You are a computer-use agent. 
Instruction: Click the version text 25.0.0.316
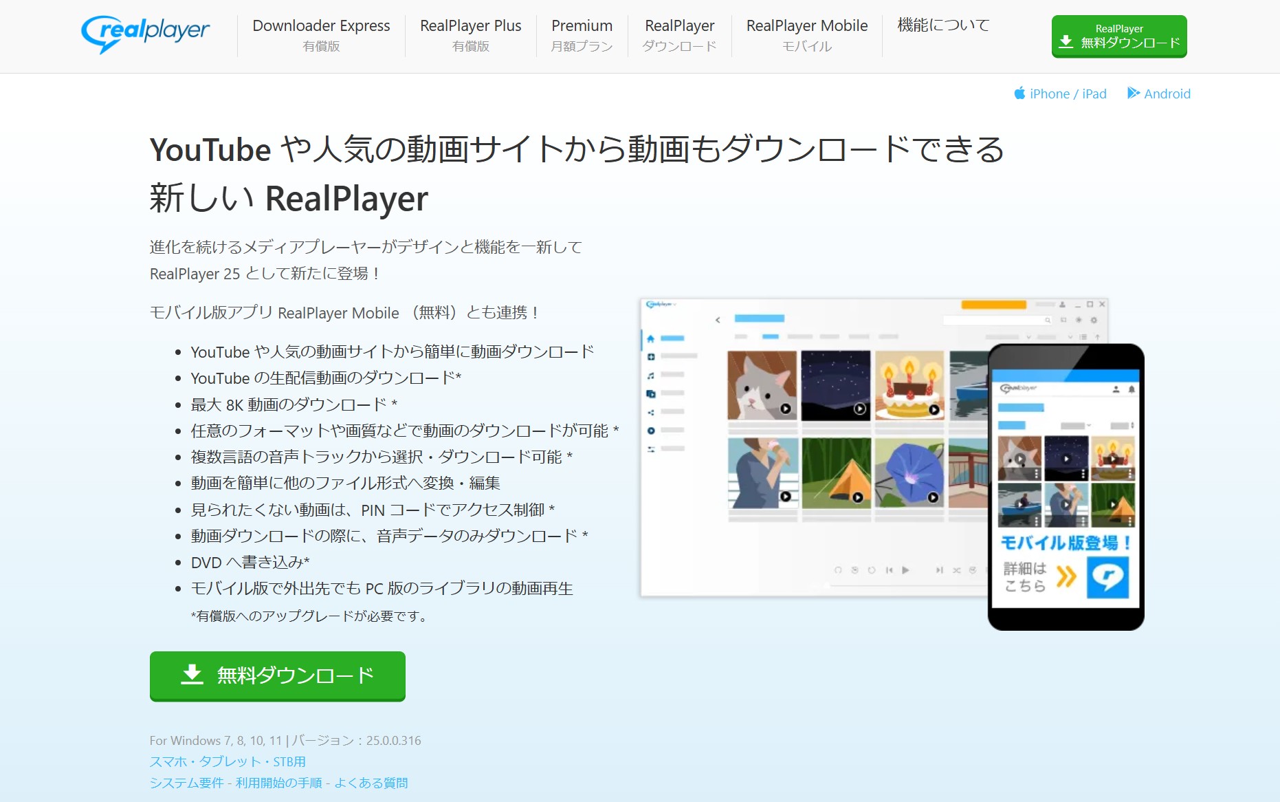[393, 741]
